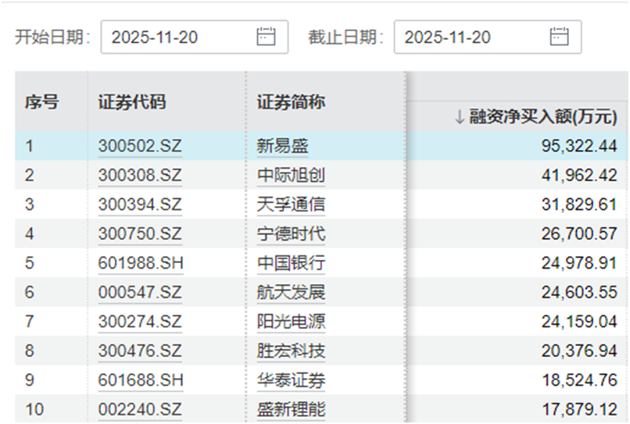Screen dimensions: 630x424
Task: Open the end date calendar icon
Action: click(x=559, y=37)
